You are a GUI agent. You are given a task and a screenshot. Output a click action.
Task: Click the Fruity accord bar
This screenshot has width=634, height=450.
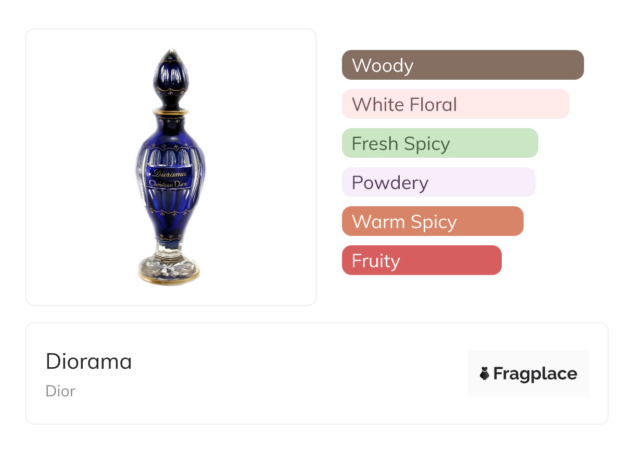click(421, 260)
